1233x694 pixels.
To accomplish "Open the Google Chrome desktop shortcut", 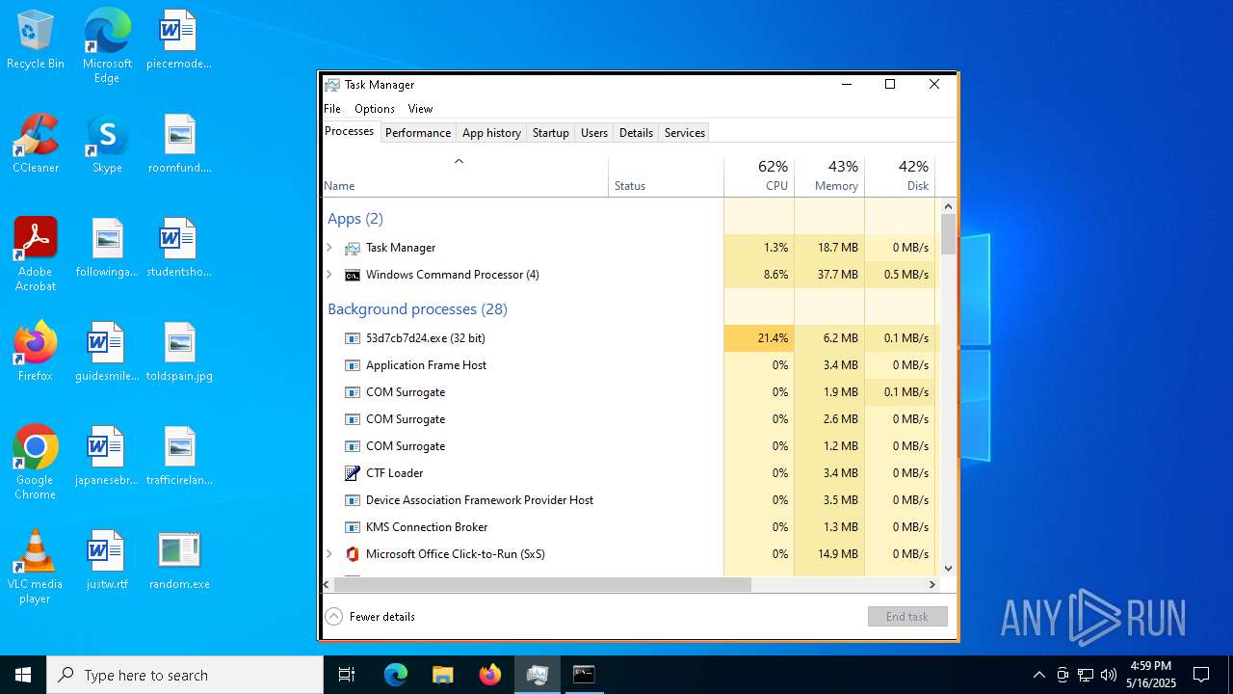I will pos(36,463).
